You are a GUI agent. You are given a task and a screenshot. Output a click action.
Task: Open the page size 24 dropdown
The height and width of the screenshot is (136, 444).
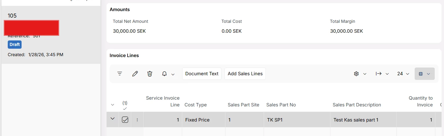[403, 74]
